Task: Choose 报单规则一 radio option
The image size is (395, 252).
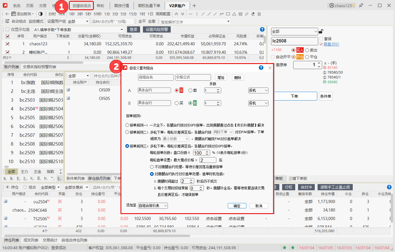Action: tap(127, 125)
